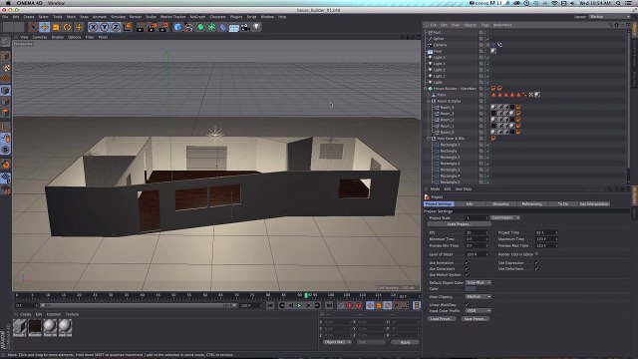The height and width of the screenshot is (359, 638).
Task: Open the Character menu
Action: click(217, 17)
